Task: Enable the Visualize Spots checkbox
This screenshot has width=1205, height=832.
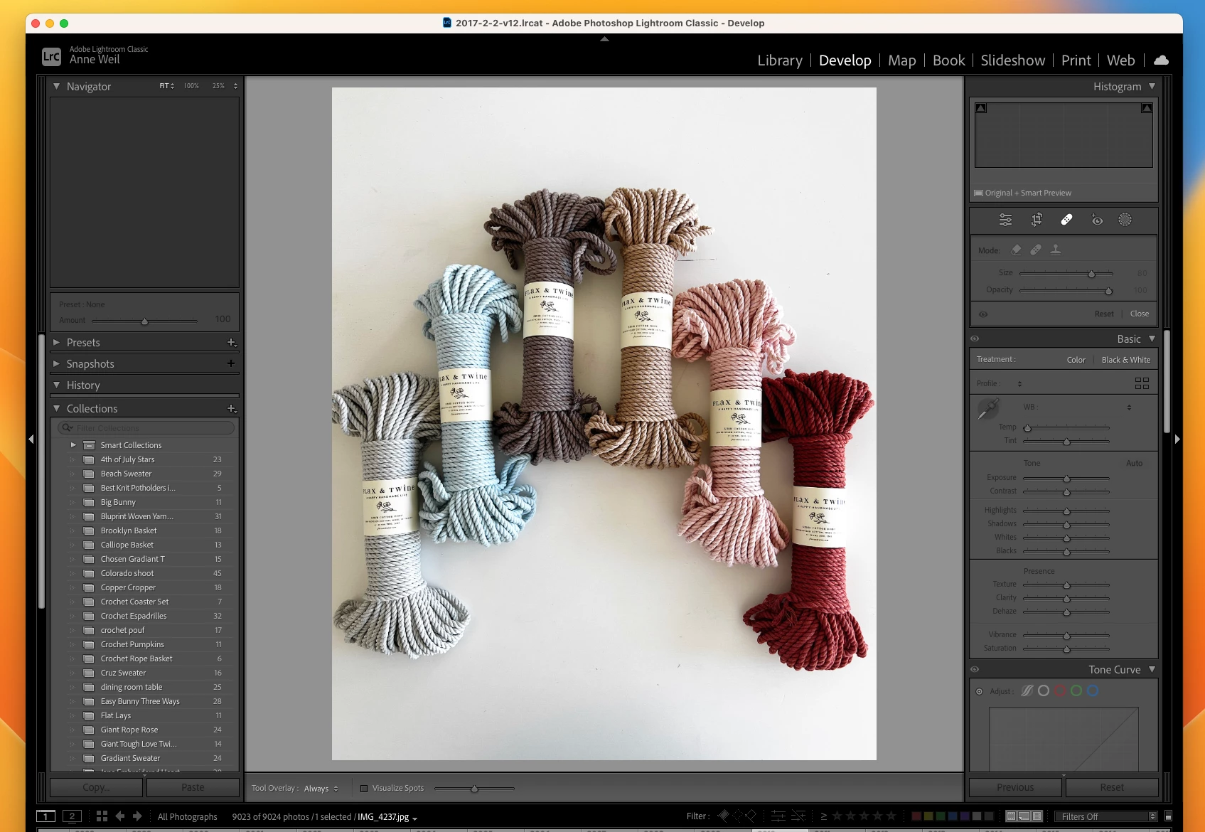Action: point(364,789)
